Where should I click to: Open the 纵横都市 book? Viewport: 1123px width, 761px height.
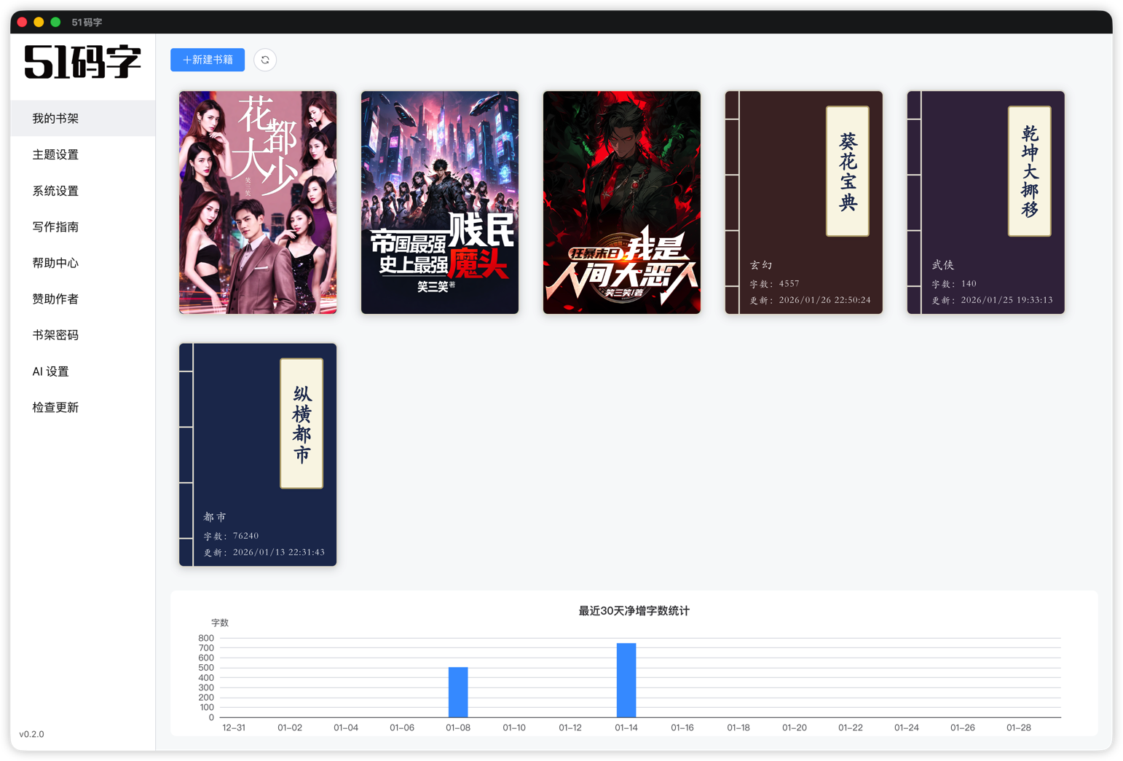[x=257, y=454]
